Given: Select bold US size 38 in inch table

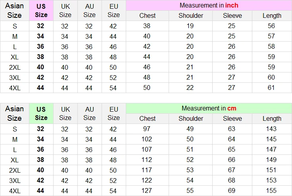Looking at the screenshot, I should pos(40,57).
